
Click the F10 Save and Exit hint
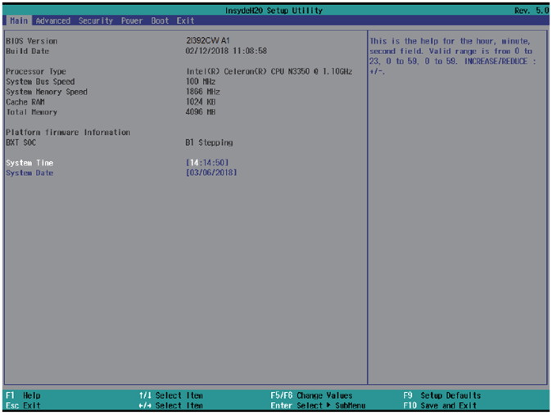click(440, 405)
